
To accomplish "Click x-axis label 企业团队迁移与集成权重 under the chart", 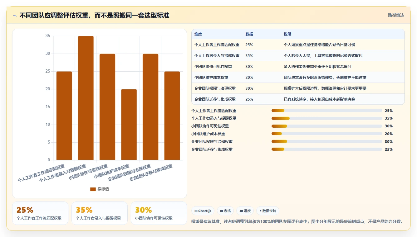I will (x=151, y=173).
